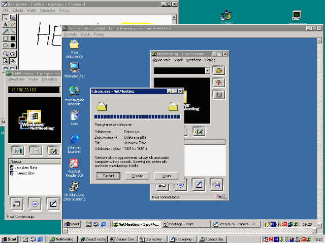Select the arrow Selector tool in Tablica
Image resolution: width=325 pixels, height=243 pixels.
[x=6, y=17]
